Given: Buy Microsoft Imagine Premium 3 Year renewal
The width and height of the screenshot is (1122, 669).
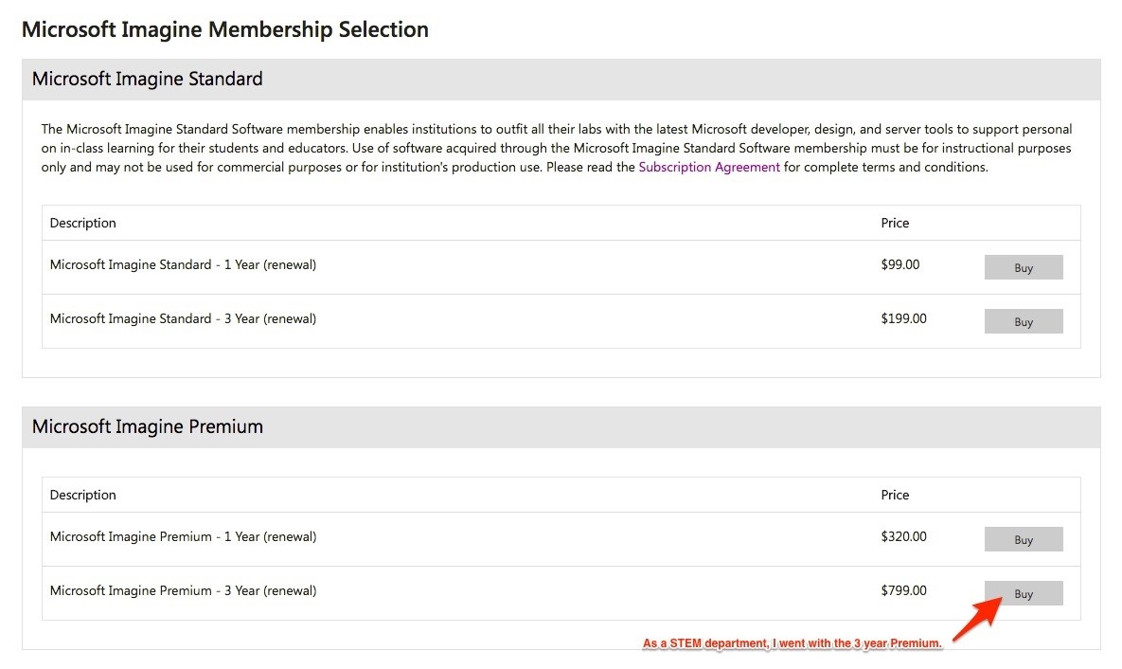Looking at the screenshot, I should pyautogui.click(x=1024, y=594).
